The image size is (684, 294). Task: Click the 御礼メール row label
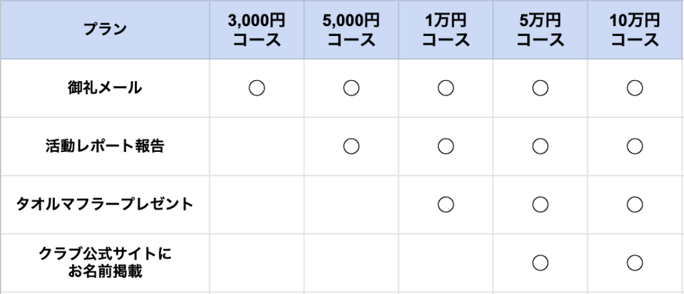(105, 87)
